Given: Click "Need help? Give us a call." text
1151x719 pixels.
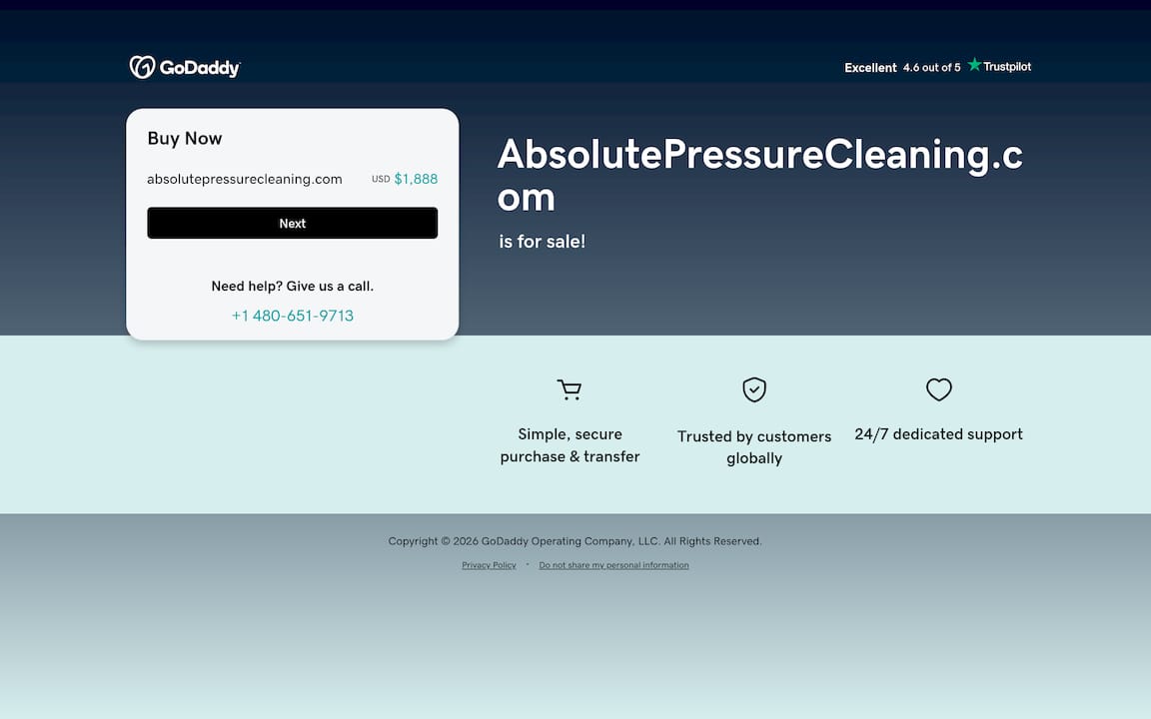Looking at the screenshot, I should [x=292, y=287].
